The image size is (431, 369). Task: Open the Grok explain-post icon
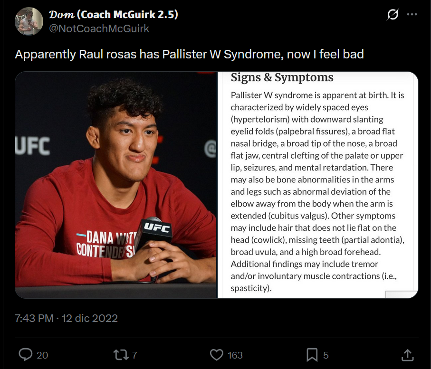[393, 15]
